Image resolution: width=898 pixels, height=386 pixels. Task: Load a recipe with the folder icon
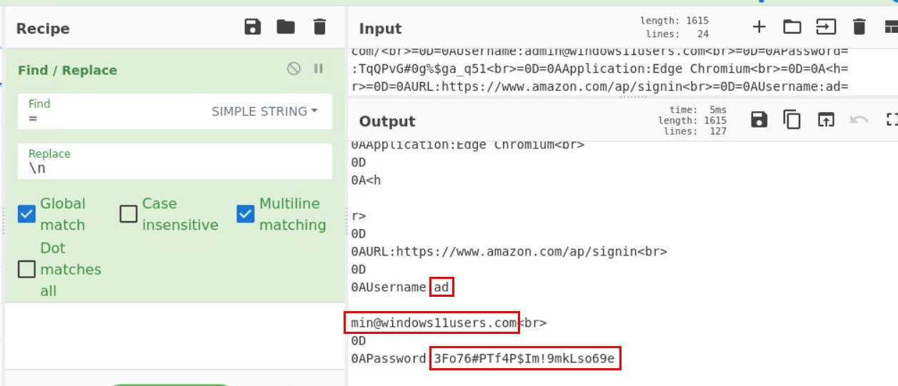pos(286,27)
